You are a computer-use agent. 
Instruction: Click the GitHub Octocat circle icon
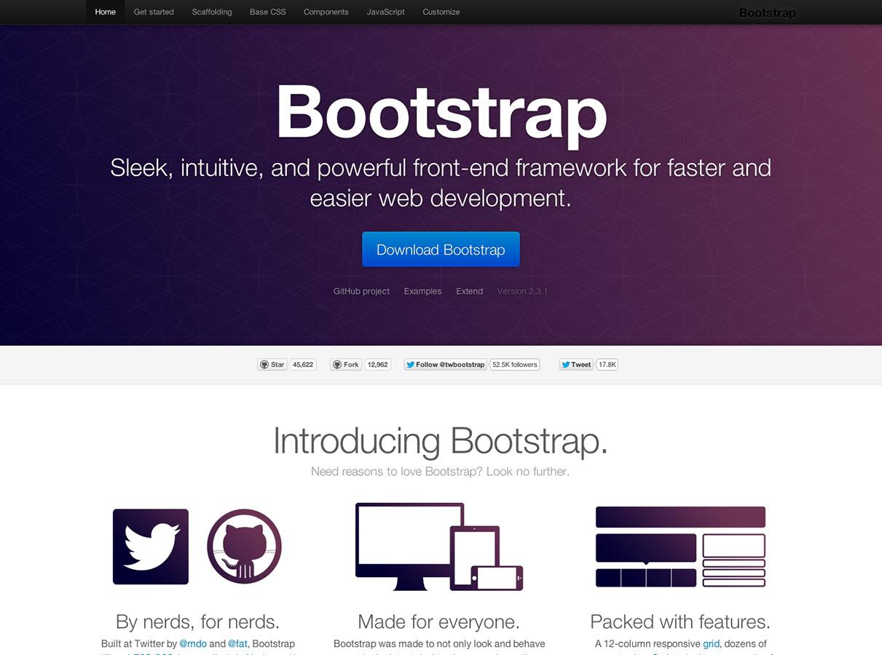(244, 547)
